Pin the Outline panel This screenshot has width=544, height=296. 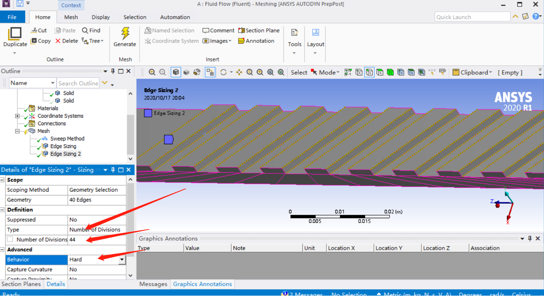tap(113, 71)
